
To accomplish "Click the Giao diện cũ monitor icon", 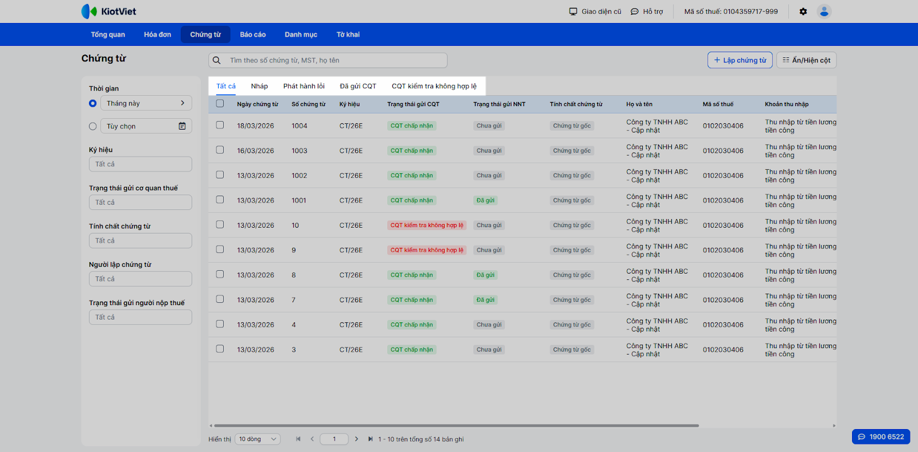I will tap(573, 11).
